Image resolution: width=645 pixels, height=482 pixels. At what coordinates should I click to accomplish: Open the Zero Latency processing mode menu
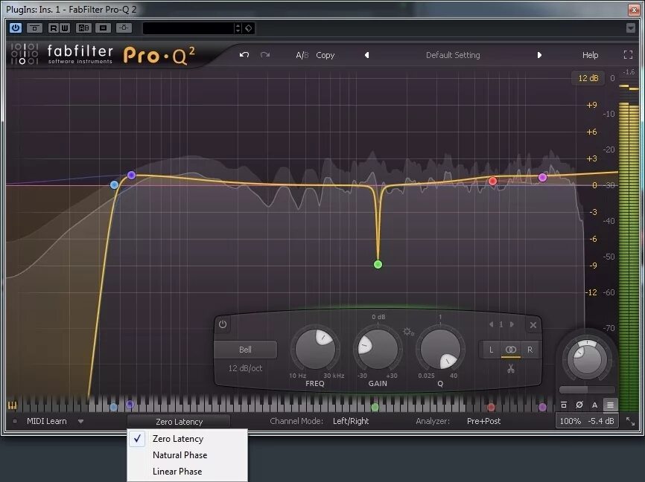[179, 422]
